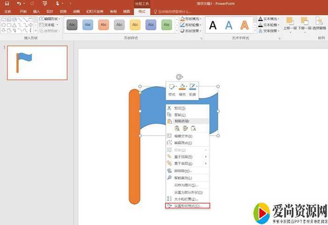Open Selection Pane (选择窗格) in ribbon
The width and height of the screenshot is (328, 225).
319,22
